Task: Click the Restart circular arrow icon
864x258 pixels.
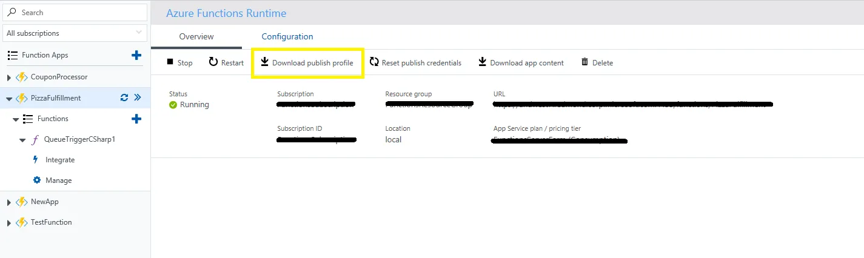Action: [x=213, y=62]
